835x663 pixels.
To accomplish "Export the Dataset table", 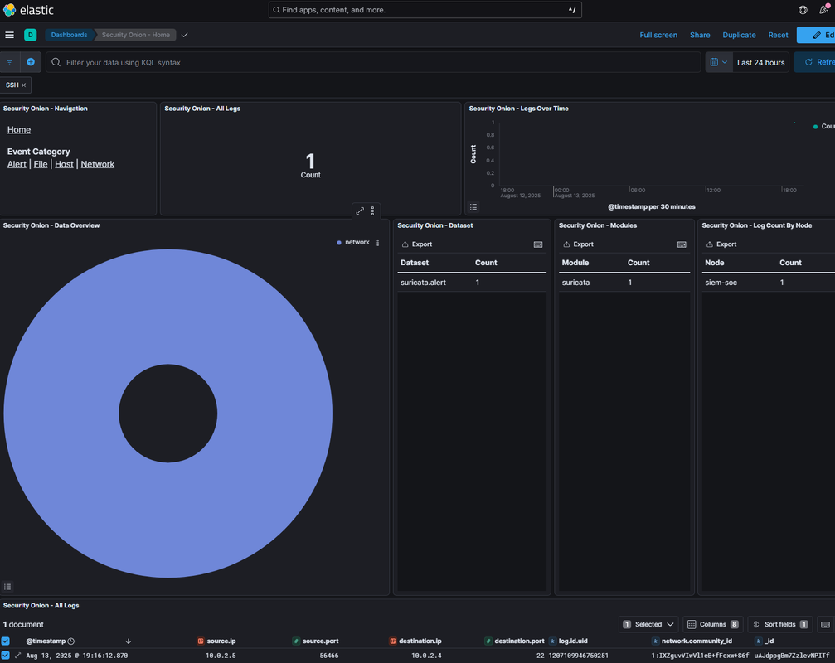I will [416, 244].
